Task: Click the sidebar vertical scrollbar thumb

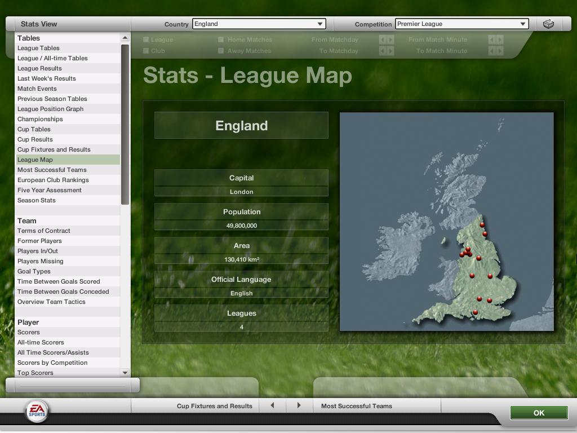Action: (x=125, y=124)
